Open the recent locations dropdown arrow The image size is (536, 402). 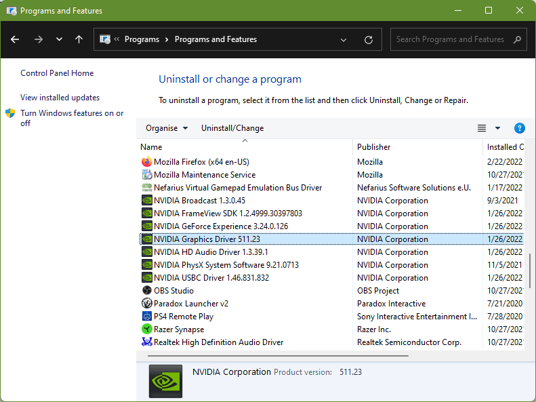click(59, 39)
